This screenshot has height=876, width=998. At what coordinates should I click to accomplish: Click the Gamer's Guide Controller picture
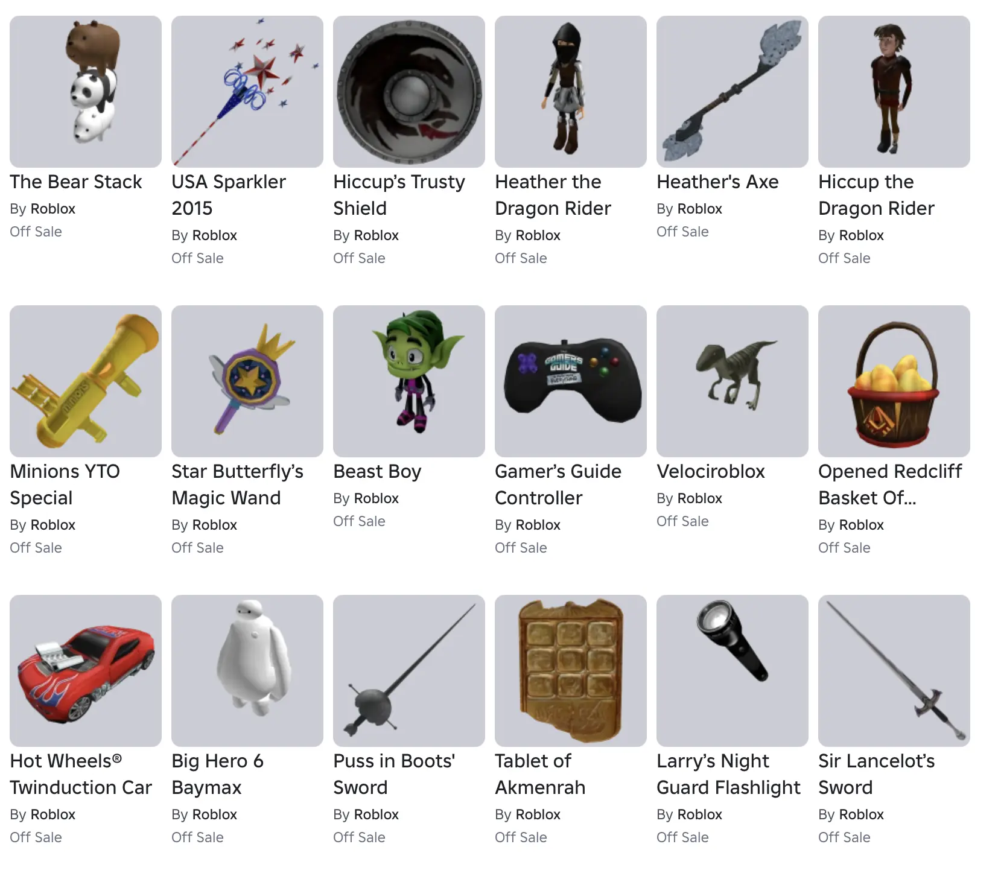[x=571, y=381]
